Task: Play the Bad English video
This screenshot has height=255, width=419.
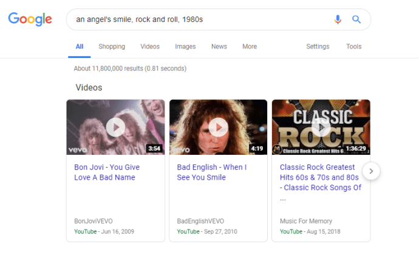Action: 219,127
